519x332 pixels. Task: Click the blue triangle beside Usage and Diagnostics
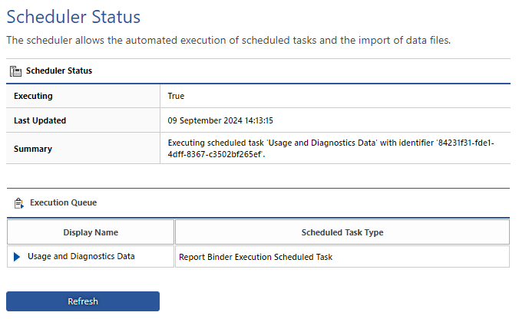17,257
